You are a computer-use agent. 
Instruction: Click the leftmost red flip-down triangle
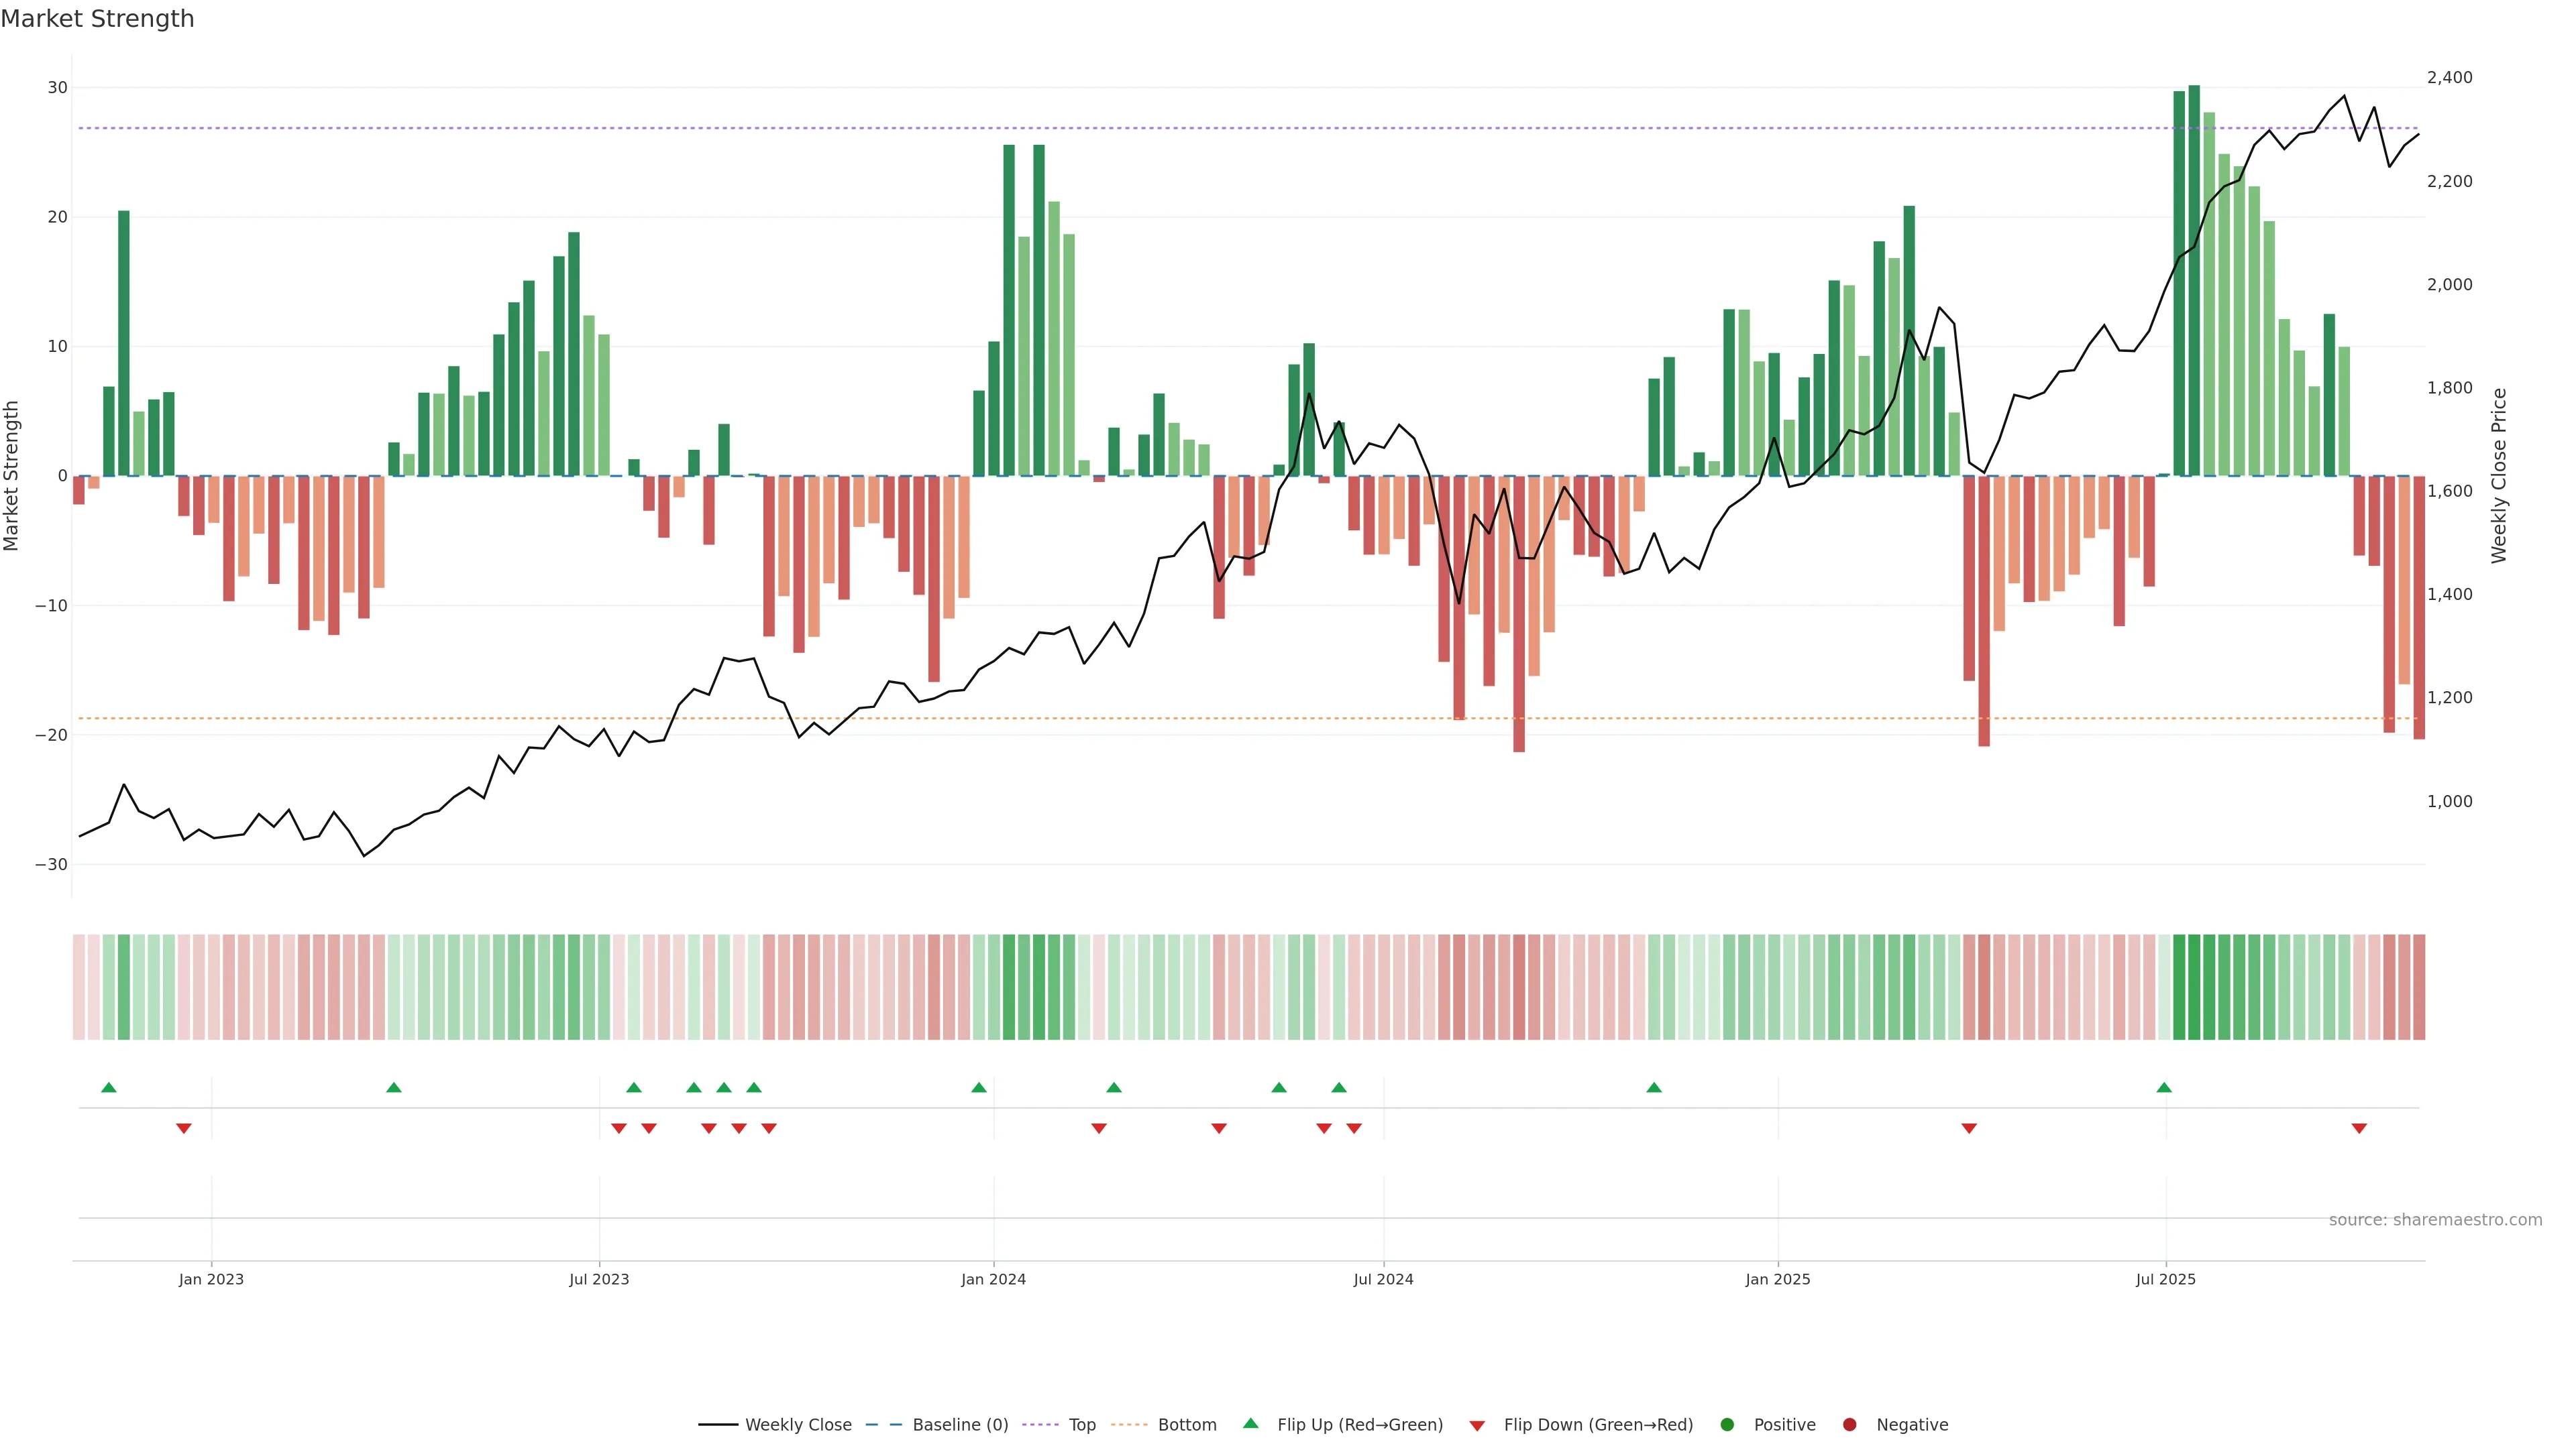(184, 1128)
